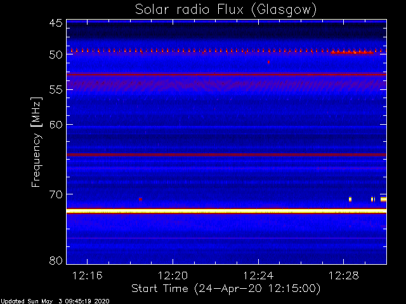Click the bright yellow emission band near 72 MHz
This screenshot has width=406, height=304.
(226, 211)
